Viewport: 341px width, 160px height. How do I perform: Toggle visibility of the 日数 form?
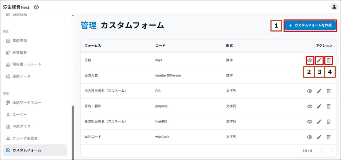point(309,61)
